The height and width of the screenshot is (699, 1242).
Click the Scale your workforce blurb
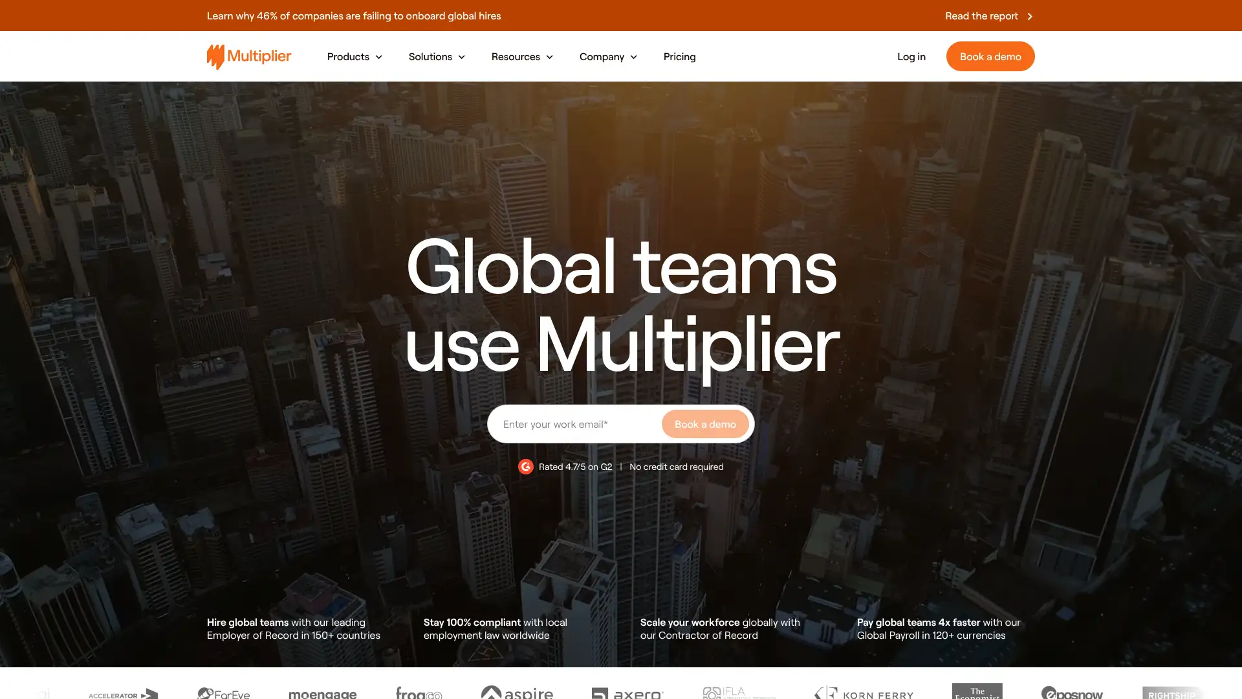(720, 628)
